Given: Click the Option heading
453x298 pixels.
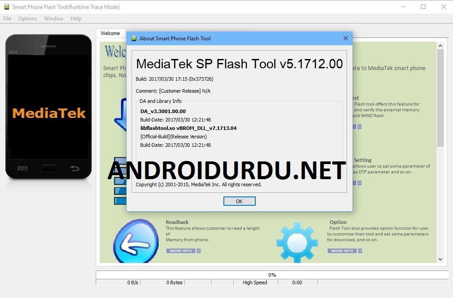Looking at the screenshot, I should (x=338, y=222).
